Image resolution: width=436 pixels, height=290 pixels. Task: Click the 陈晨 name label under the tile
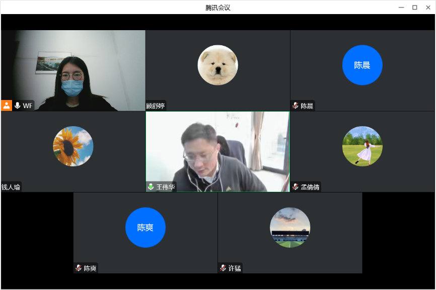pos(307,106)
